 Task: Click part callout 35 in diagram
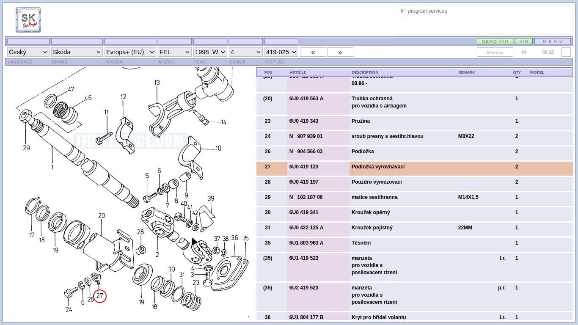[245, 238]
